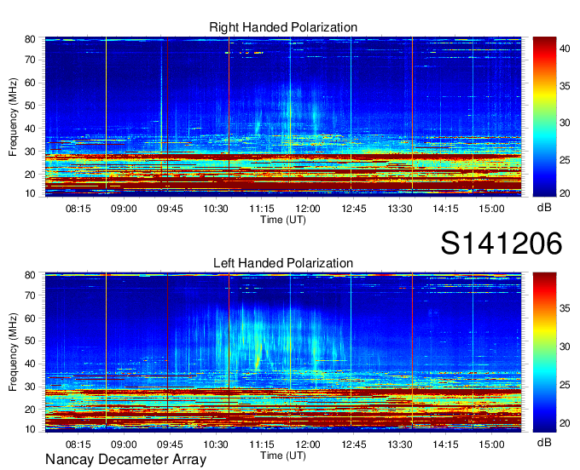Click the 70 MHz tick on the Left Handed plot
580x470 pixels.
click(x=30, y=295)
